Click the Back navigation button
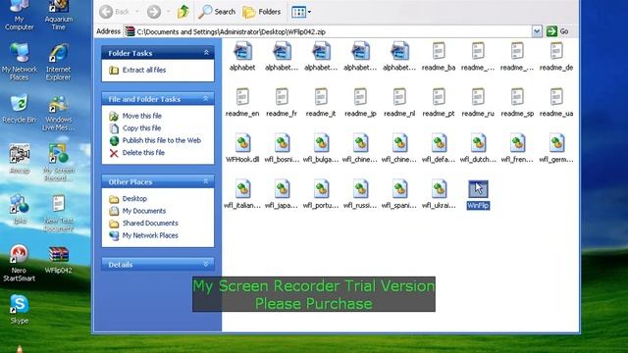 coord(115,12)
